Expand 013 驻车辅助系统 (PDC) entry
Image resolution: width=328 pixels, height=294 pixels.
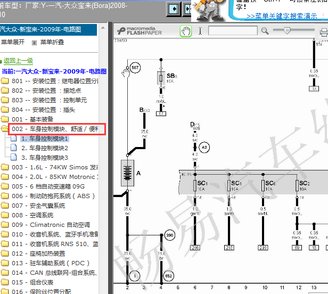51,263
